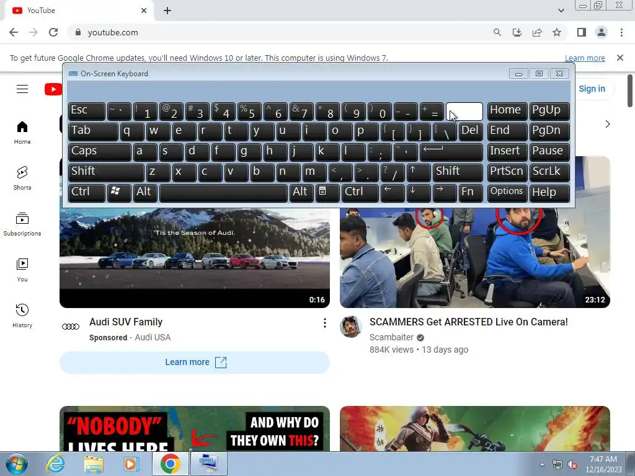Open Chrome tab search dropdown arrow

coord(561,11)
